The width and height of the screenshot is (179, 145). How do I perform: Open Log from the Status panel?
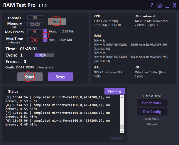(x=114, y=91)
